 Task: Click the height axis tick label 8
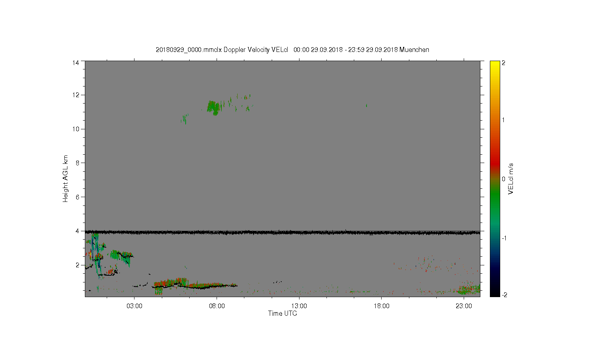77,163
